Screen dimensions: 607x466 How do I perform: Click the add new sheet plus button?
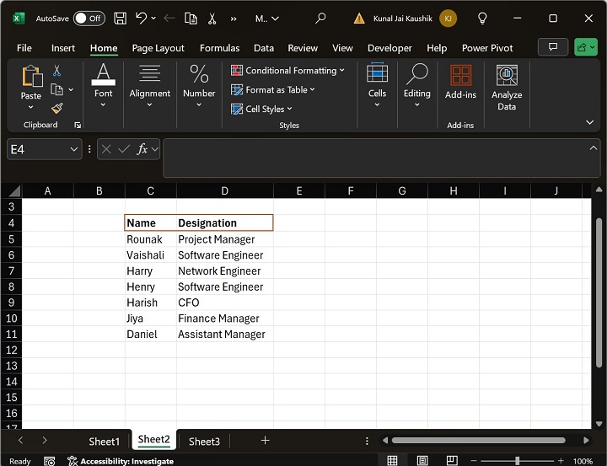point(265,441)
